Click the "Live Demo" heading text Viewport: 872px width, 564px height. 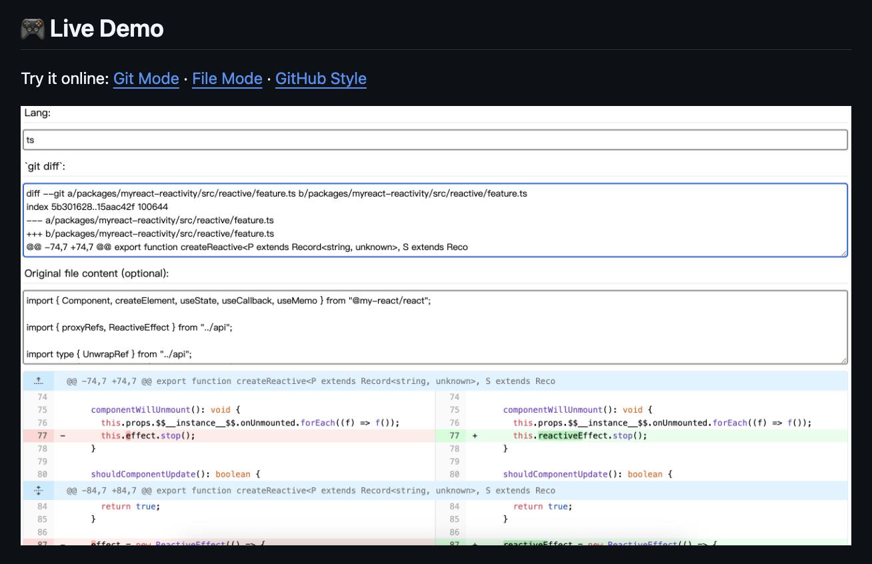107,29
